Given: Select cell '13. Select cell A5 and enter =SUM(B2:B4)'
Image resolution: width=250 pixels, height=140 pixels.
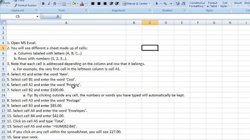Looking at the screenshot, I should point(66,126).
